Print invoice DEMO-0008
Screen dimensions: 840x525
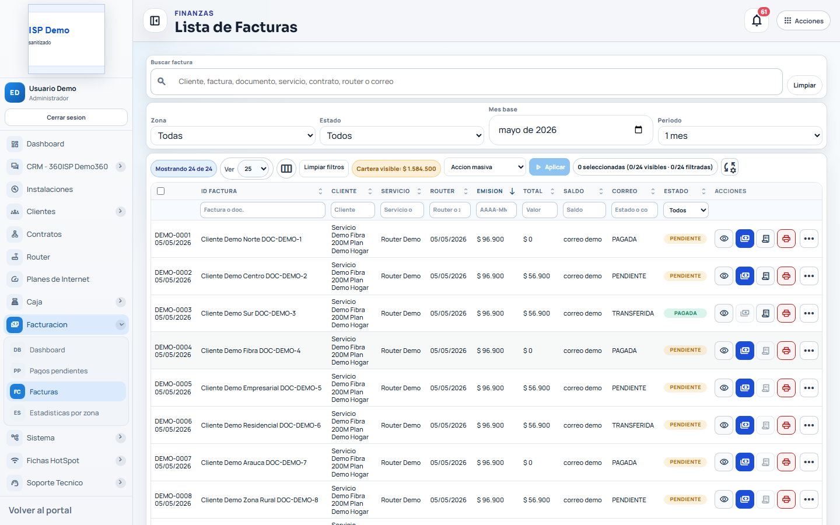coord(786,499)
